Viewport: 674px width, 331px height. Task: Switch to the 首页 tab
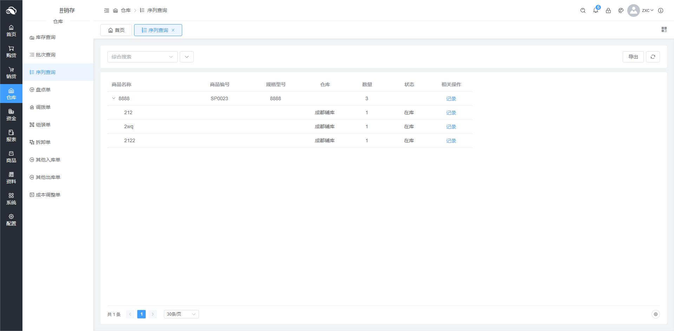coord(116,30)
